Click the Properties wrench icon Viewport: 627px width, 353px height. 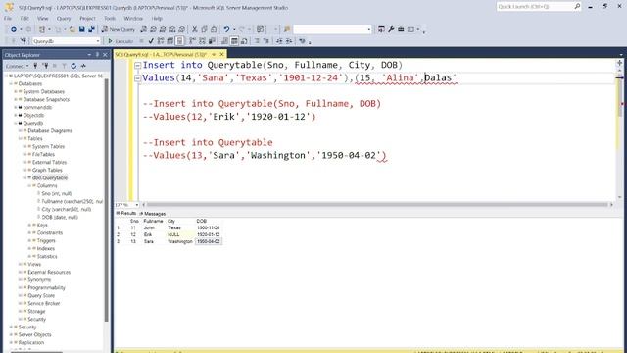point(391,29)
